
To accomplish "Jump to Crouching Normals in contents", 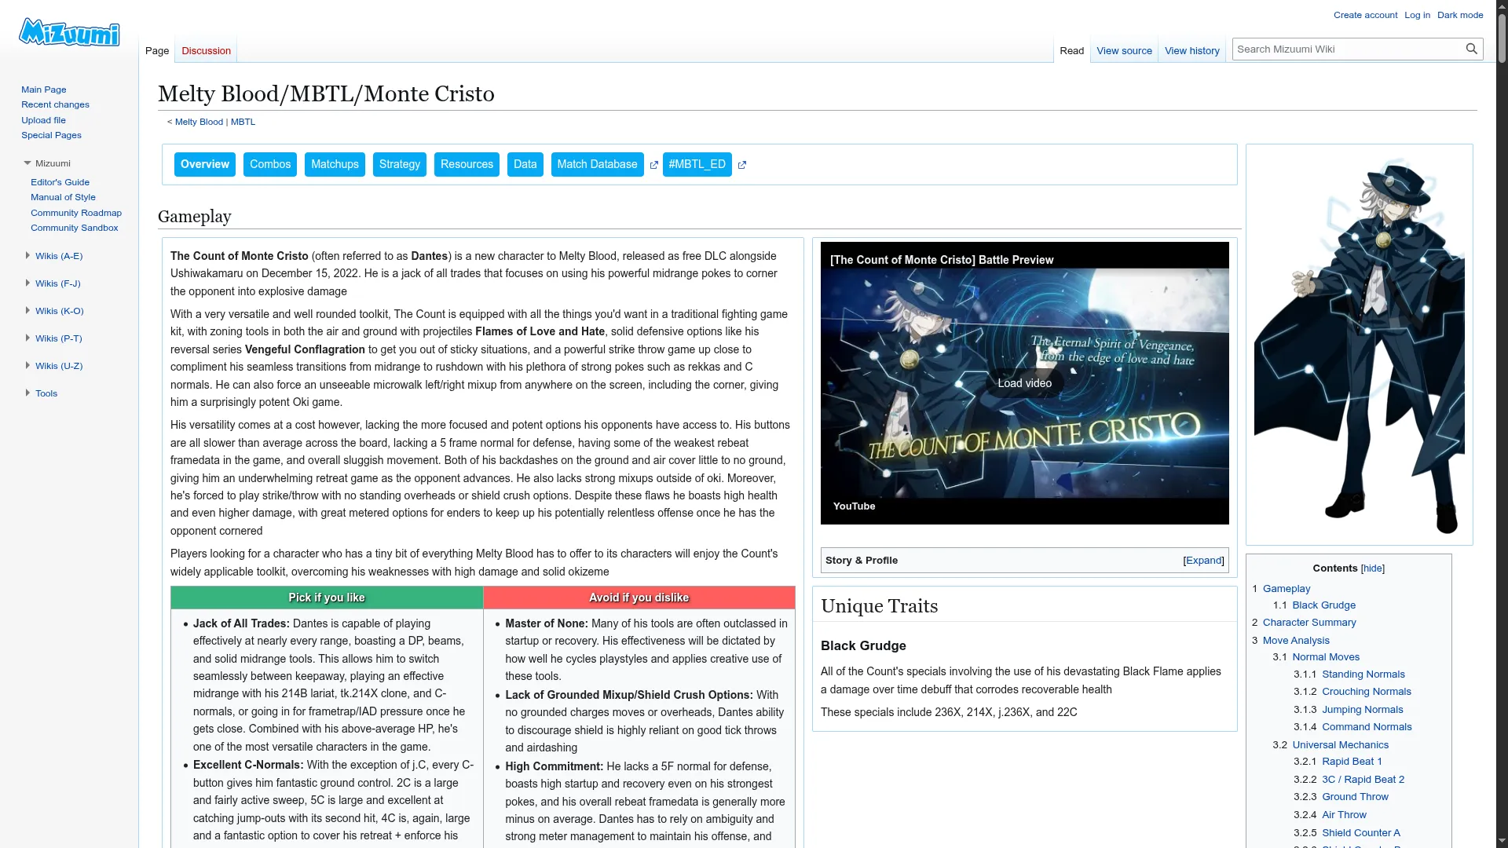I will (x=1366, y=692).
